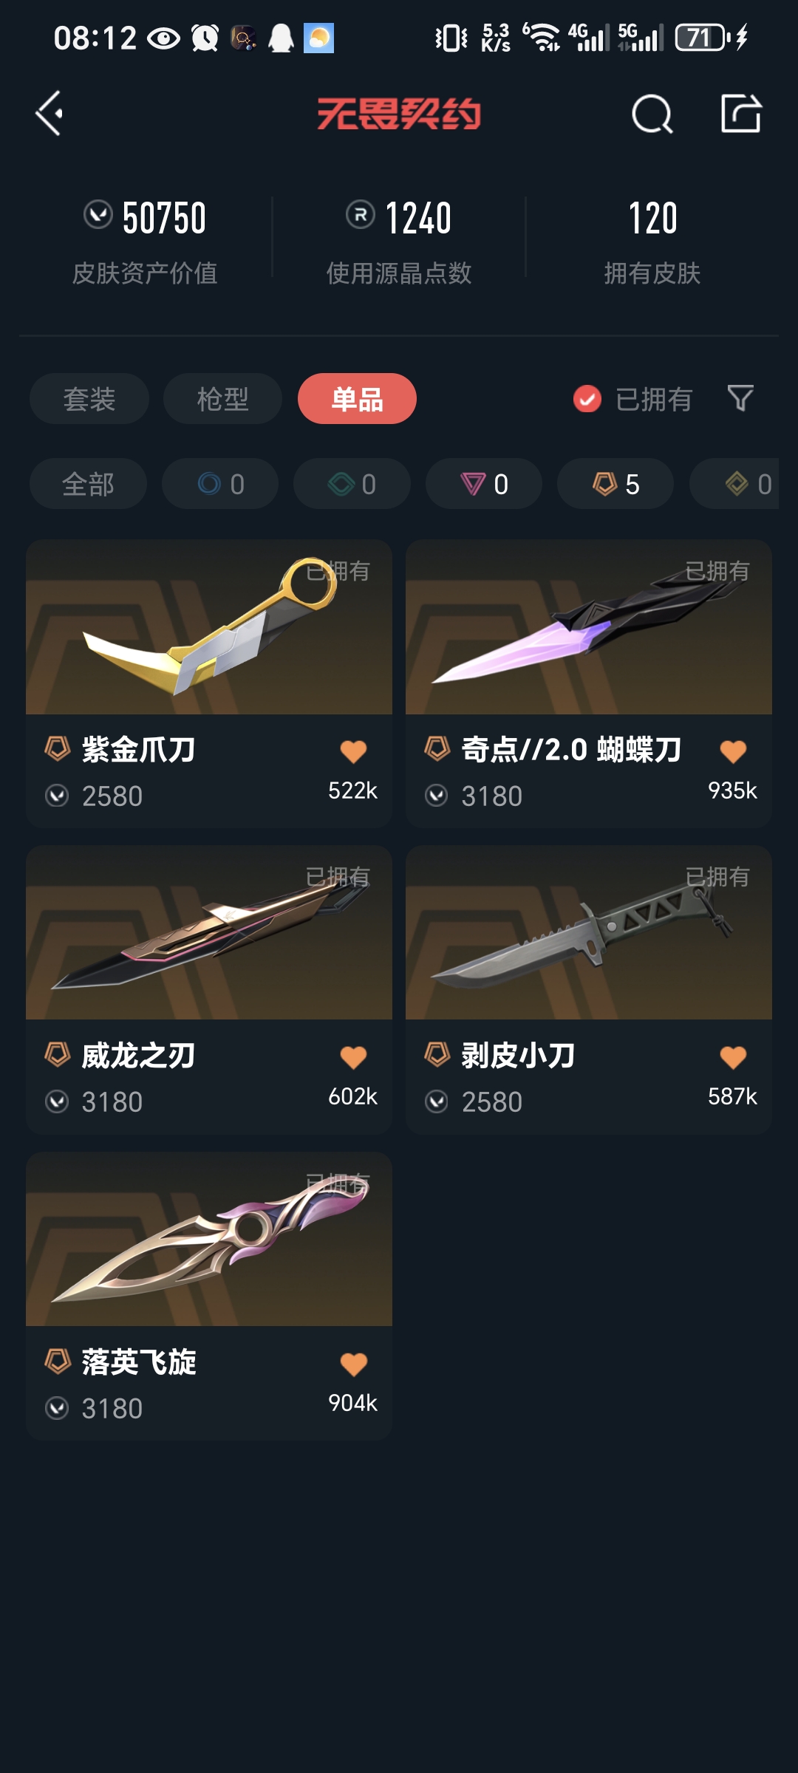Filter by orange tier with 5 items
This screenshot has height=1773, width=798.
pos(615,484)
